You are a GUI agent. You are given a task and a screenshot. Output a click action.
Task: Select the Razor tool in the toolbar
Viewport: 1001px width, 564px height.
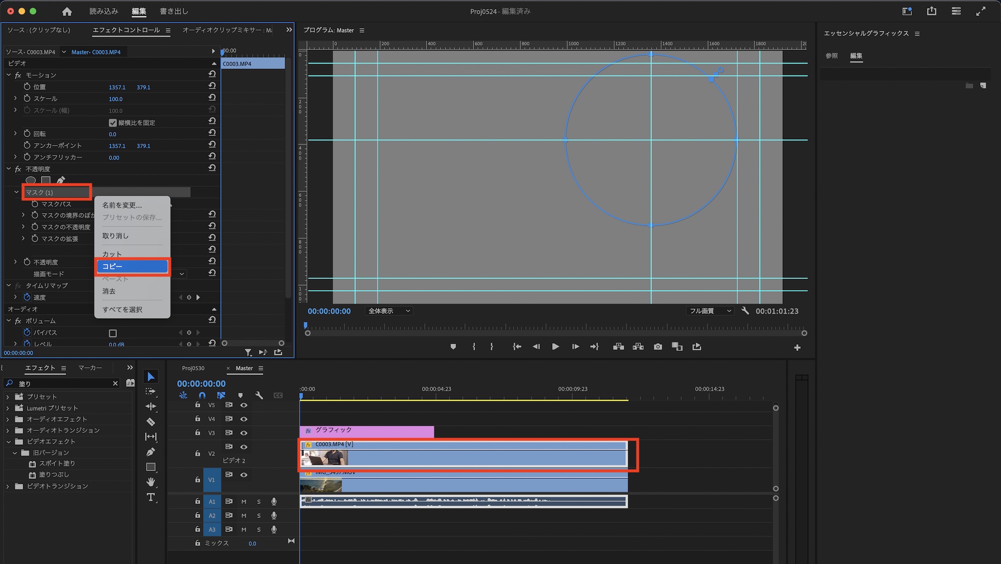[x=151, y=422]
